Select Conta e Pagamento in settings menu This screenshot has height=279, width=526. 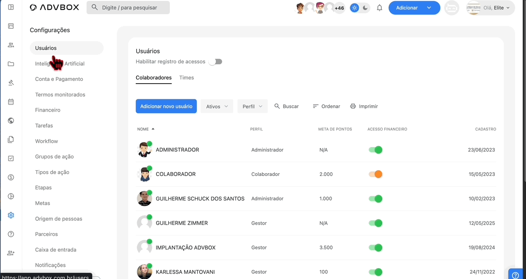pos(59,79)
